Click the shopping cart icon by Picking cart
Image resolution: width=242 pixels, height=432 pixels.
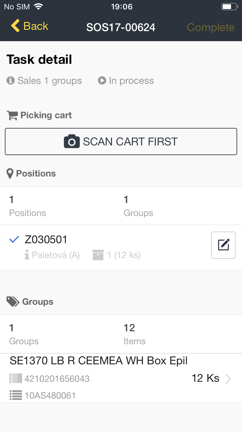(12, 115)
